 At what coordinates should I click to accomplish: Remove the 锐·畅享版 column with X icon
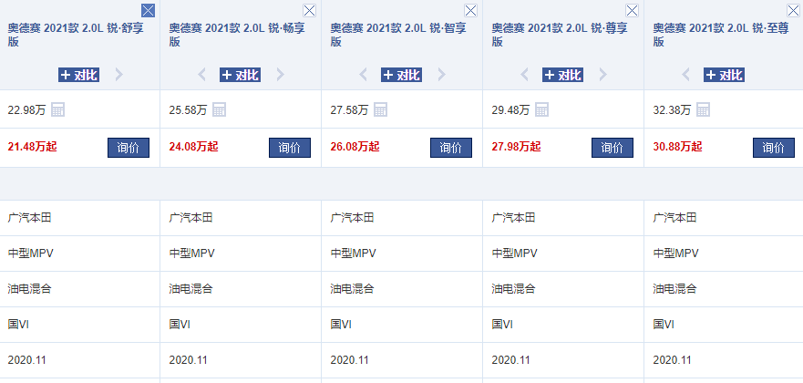(309, 10)
